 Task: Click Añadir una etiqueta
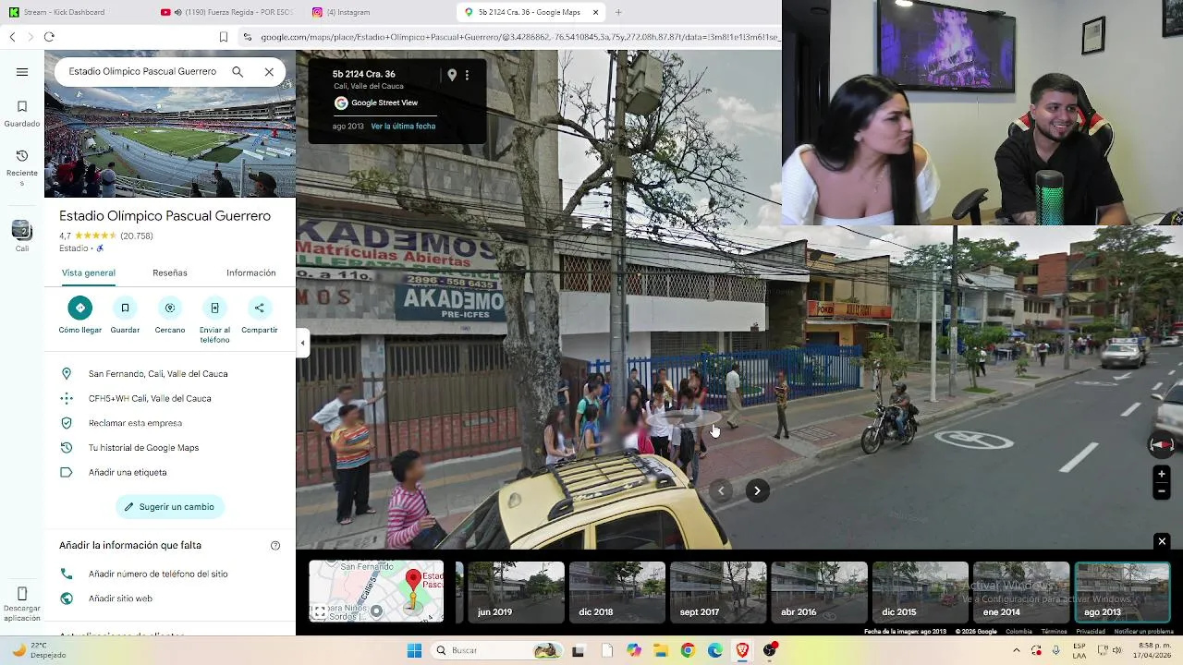click(x=170, y=472)
